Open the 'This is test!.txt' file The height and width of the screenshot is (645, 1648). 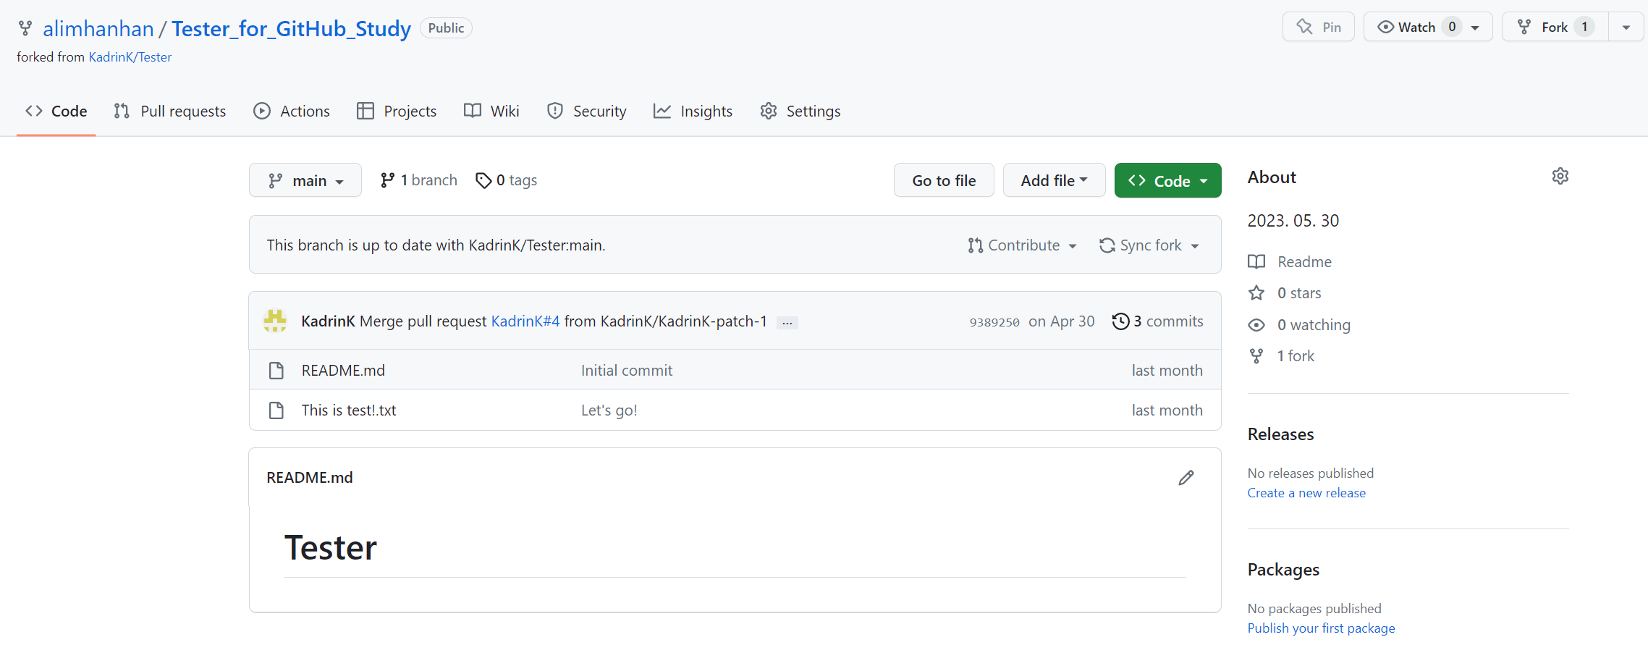pyautogui.click(x=349, y=410)
